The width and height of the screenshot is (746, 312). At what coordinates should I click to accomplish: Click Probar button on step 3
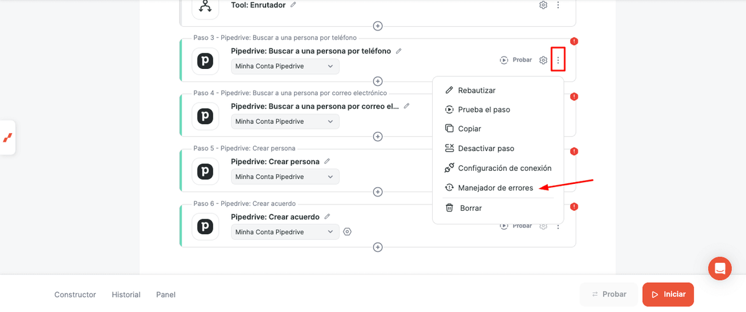click(516, 60)
